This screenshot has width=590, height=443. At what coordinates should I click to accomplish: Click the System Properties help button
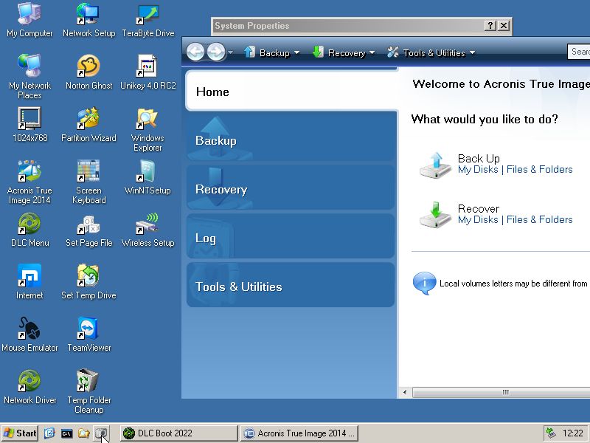490,26
